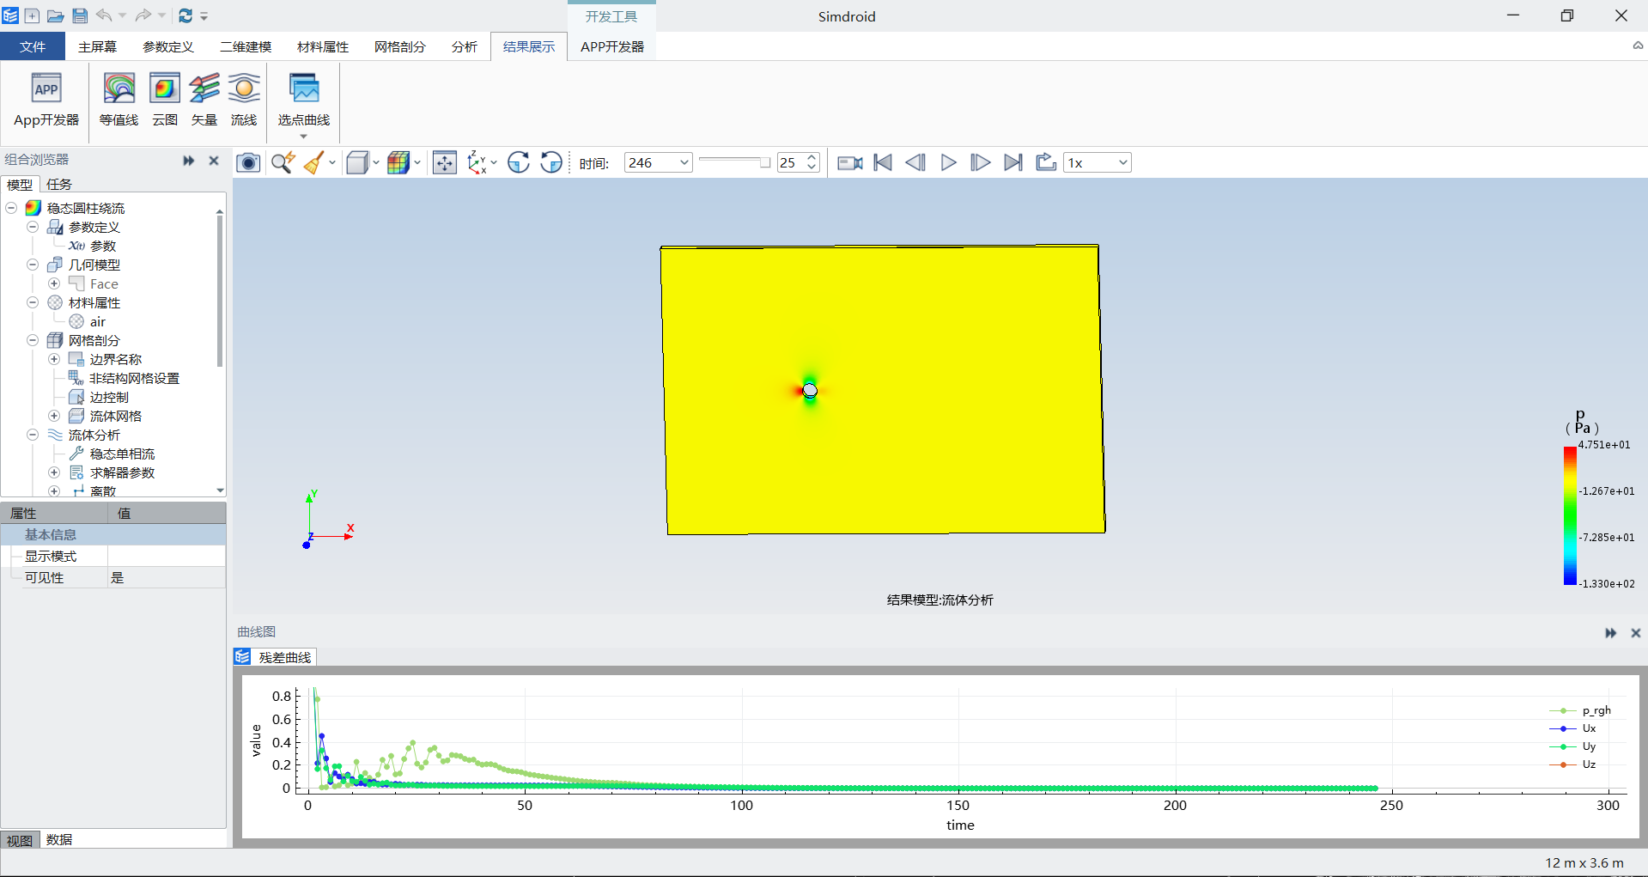This screenshot has width=1648, height=877.
Task: Jump to first frame
Action: (883, 162)
